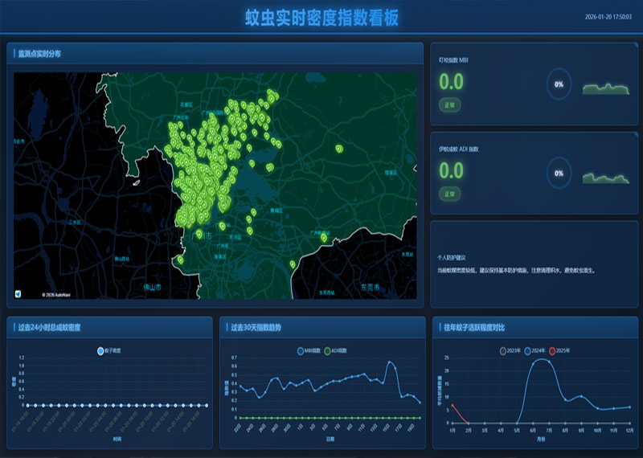
Task: Toggle the MBI指数 legend series
Action: (x=309, y=351)
